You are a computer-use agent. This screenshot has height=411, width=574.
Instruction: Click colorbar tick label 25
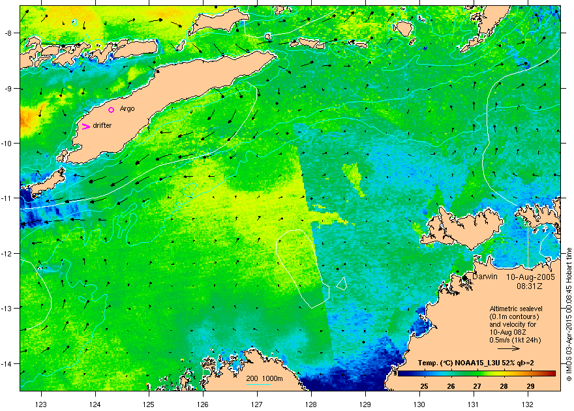click(x=424, y=386)
